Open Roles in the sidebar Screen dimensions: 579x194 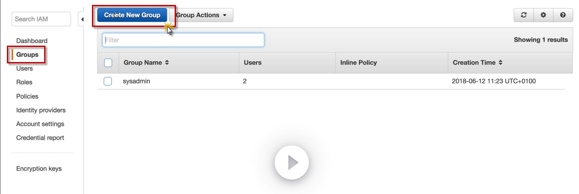tap(24, 82)
